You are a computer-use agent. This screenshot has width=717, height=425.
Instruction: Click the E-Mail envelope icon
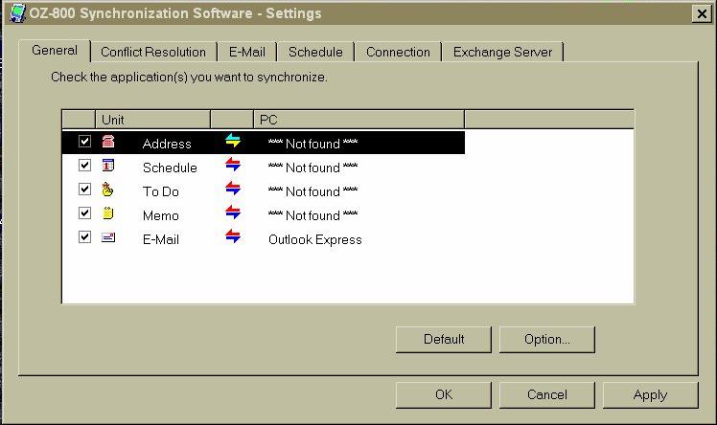(108, 237)
